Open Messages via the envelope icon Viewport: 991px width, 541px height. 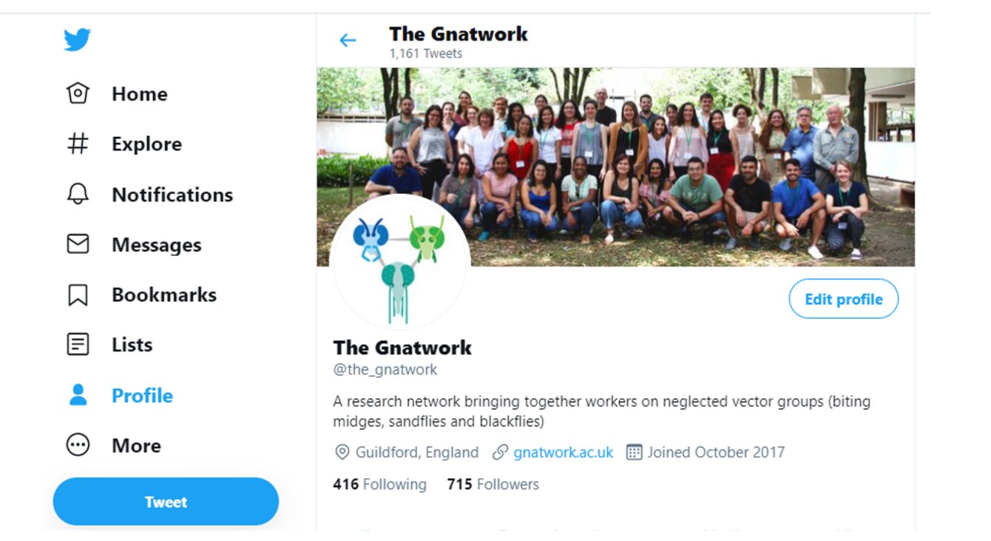[x=78, y=244]
